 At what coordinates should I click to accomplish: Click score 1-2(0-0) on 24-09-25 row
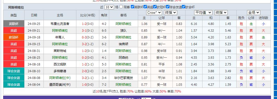click(88, 24)
